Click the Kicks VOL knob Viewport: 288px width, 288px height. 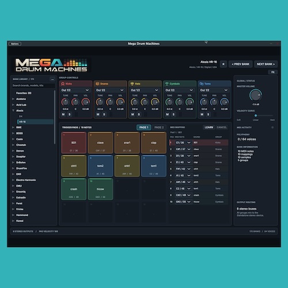point(86,102)
